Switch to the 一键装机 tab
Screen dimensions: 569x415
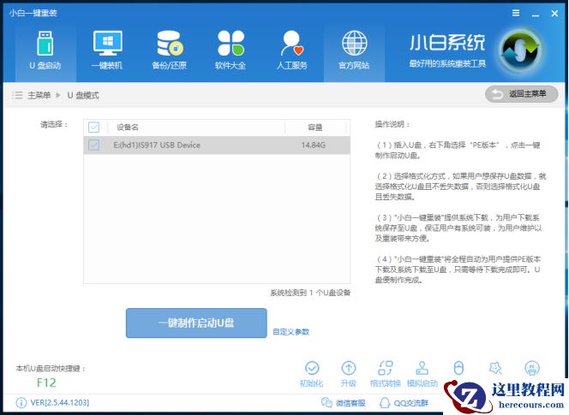pyautogui.click(x=107, y=50)
